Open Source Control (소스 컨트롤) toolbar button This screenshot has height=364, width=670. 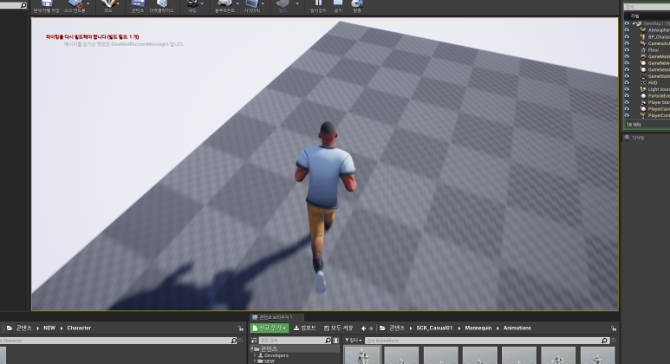click(x=75, y=6)
